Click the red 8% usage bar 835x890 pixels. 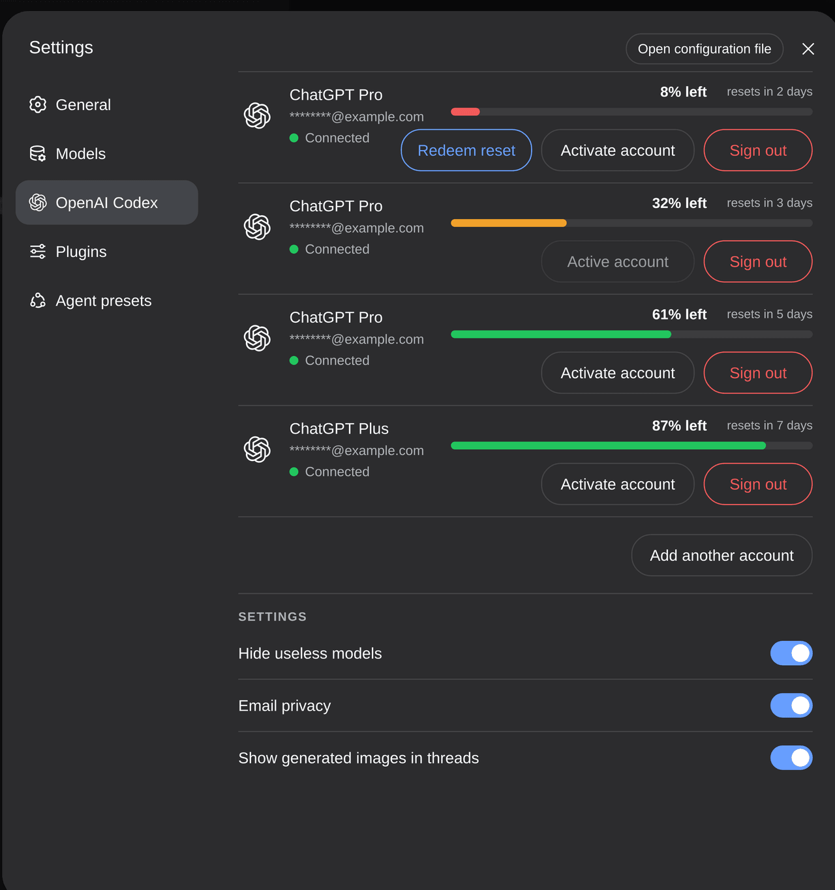coord(465,111)
